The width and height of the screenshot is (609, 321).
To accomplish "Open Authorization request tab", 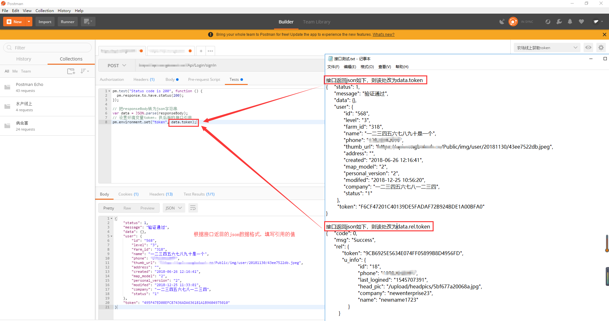I will click(112, 80).
